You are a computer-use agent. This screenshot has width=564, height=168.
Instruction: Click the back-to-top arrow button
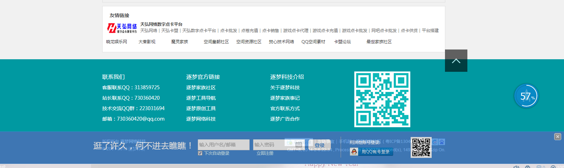pos(456,61)
